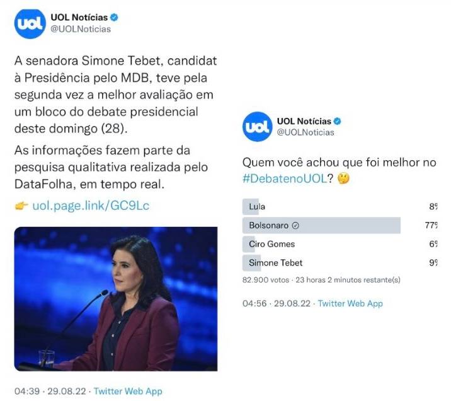The image size is (451, 401).
Task: Click the UOL avatar on the poll tweet
Action: [257, 126]
